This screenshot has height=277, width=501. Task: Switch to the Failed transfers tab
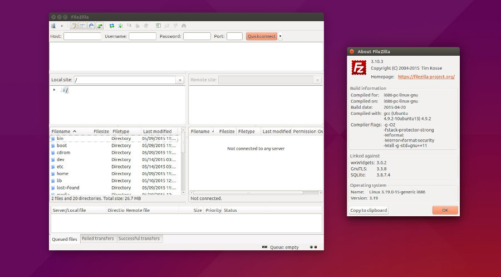(98, 239)
